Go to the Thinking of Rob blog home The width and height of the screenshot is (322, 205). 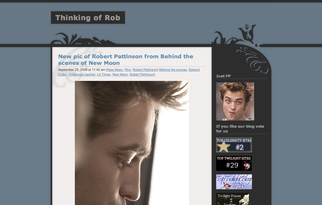pos(88,18)
